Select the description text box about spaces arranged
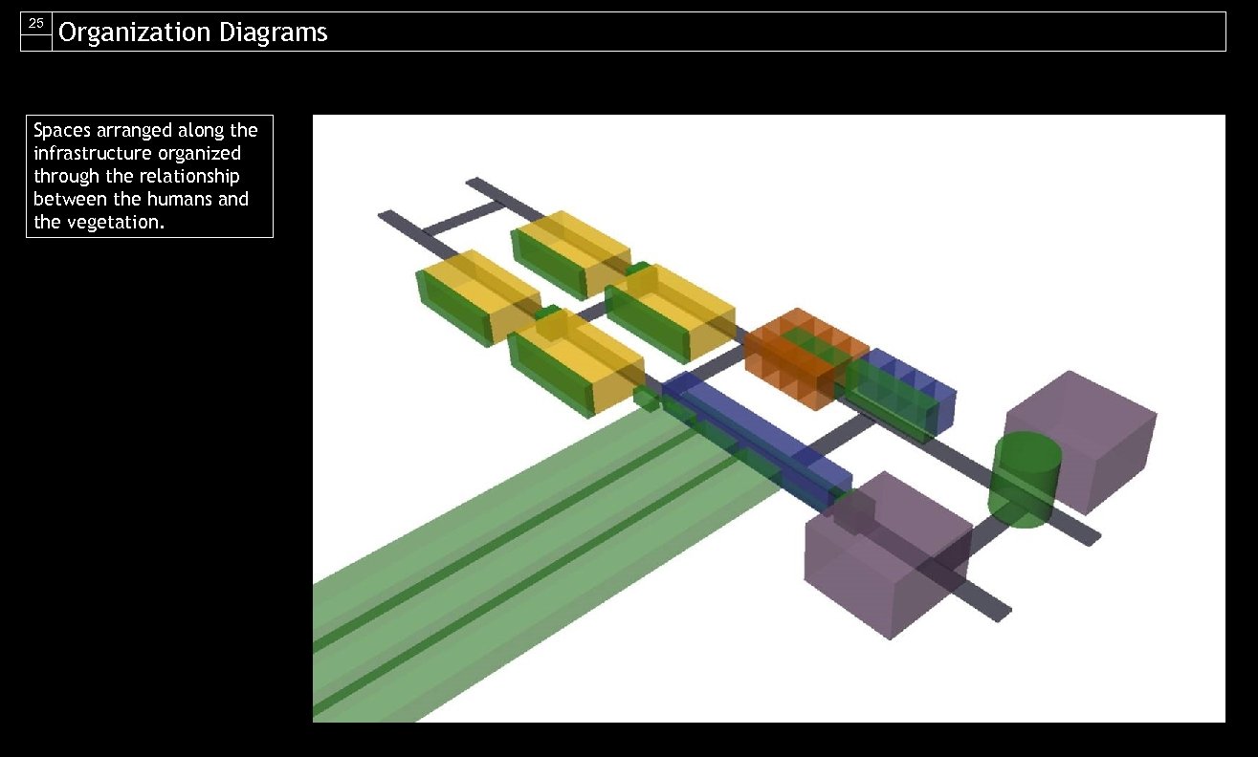Screen dimensions: 1258x757 (x=149, y=176)
